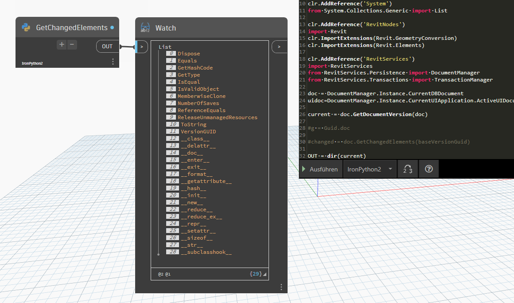
Task: Open three-dot menu on GetChangedElements node
Action: (113, 62)
